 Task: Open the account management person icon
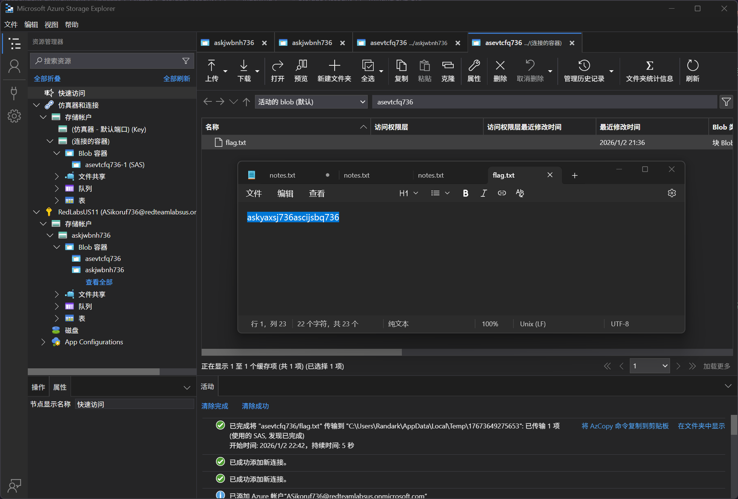pos(14,66)
